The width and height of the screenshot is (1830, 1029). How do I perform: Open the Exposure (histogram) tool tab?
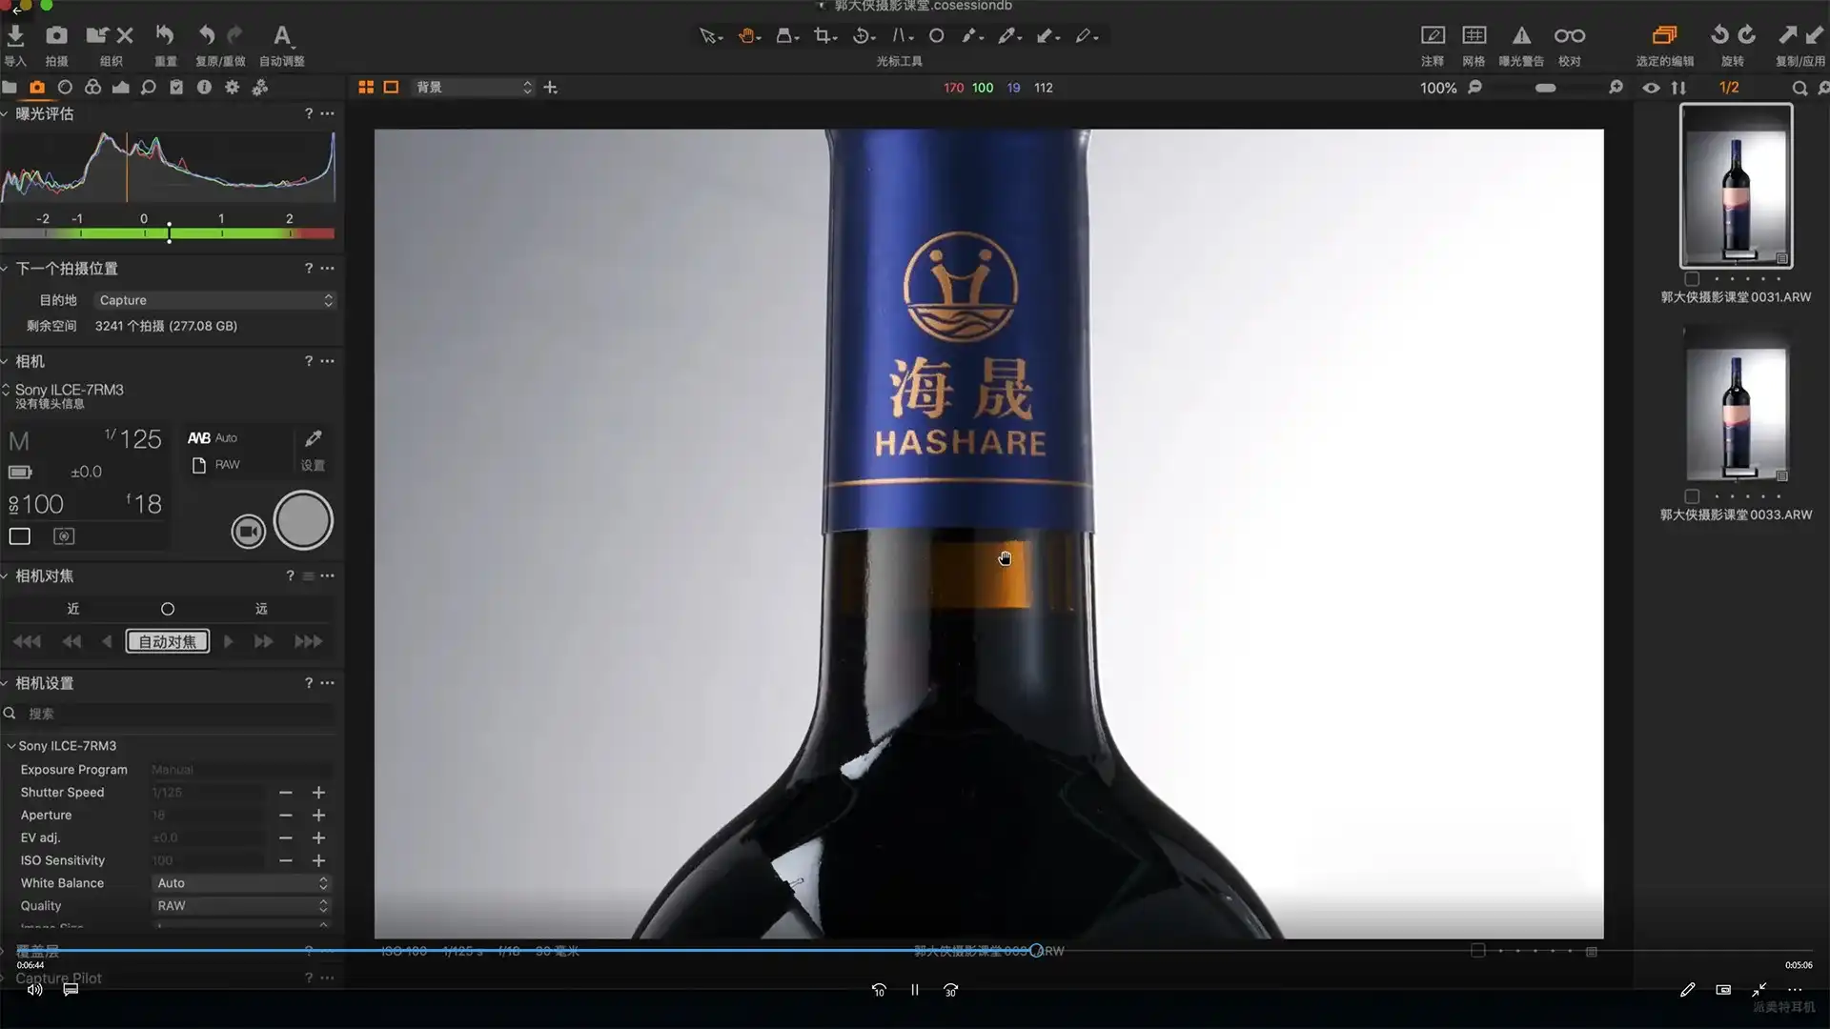tap(120, 87)
